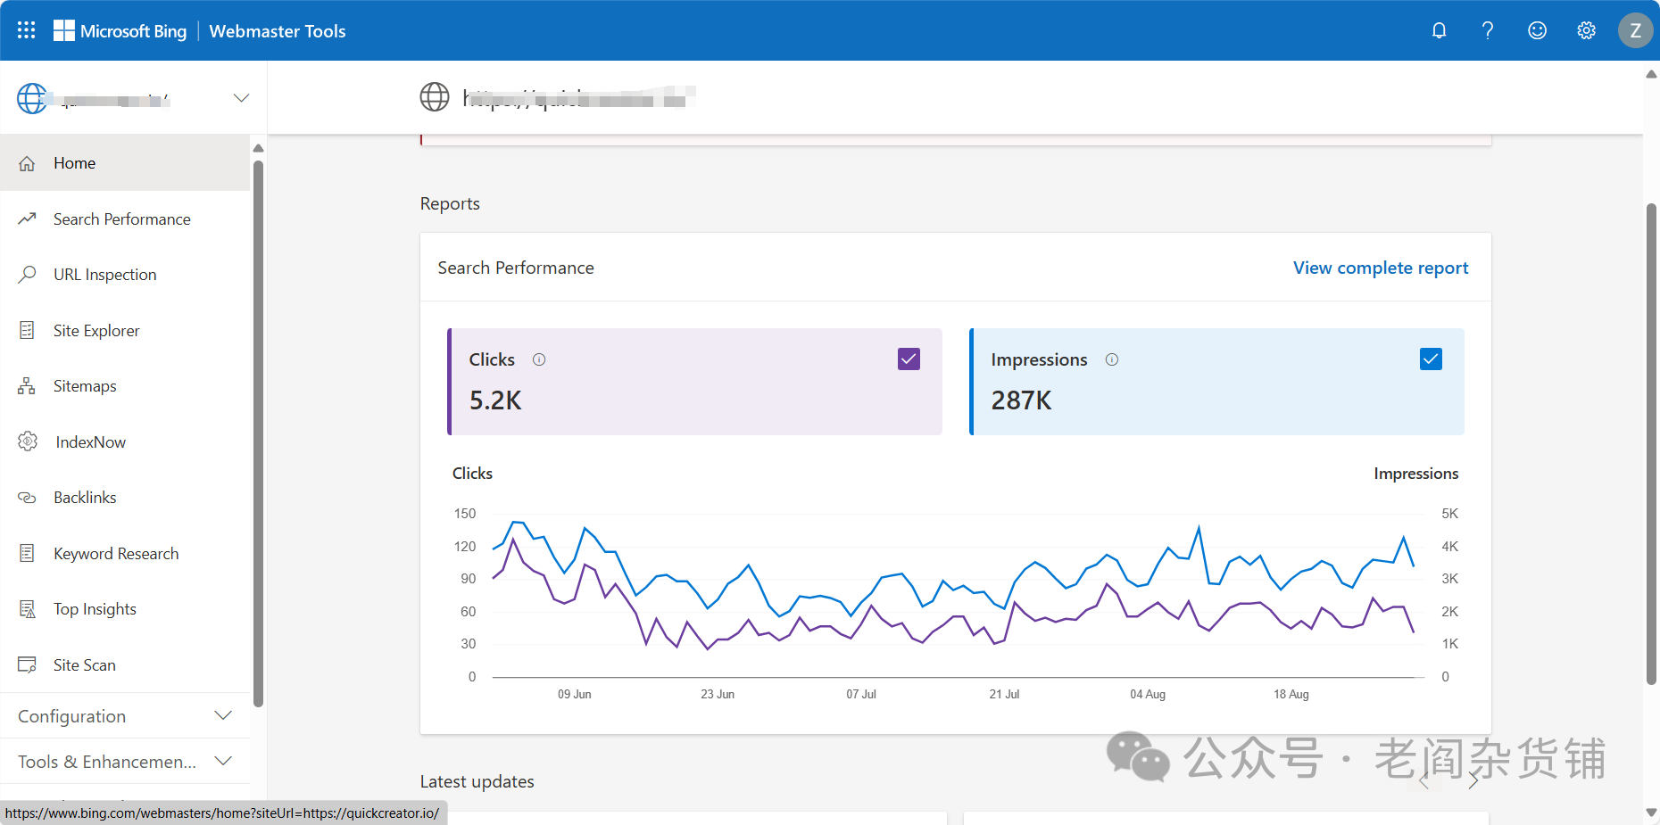Open Search Performance in the sidebar
Image resolution: width=1660 pixels, height=825 pixels.
tap(125, 219)
